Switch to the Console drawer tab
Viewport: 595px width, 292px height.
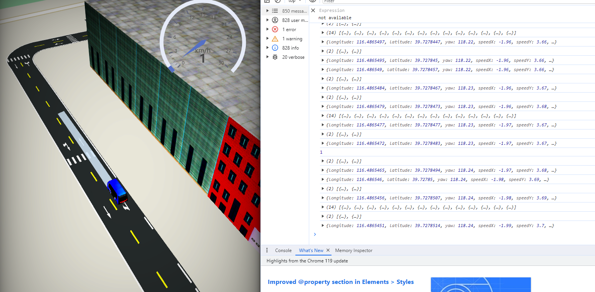283,250
